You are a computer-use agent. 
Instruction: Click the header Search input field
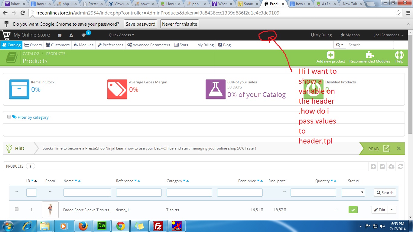click(370, 45)
